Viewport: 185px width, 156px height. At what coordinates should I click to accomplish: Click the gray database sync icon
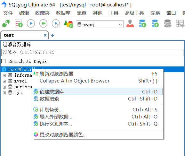coord(168,23)
